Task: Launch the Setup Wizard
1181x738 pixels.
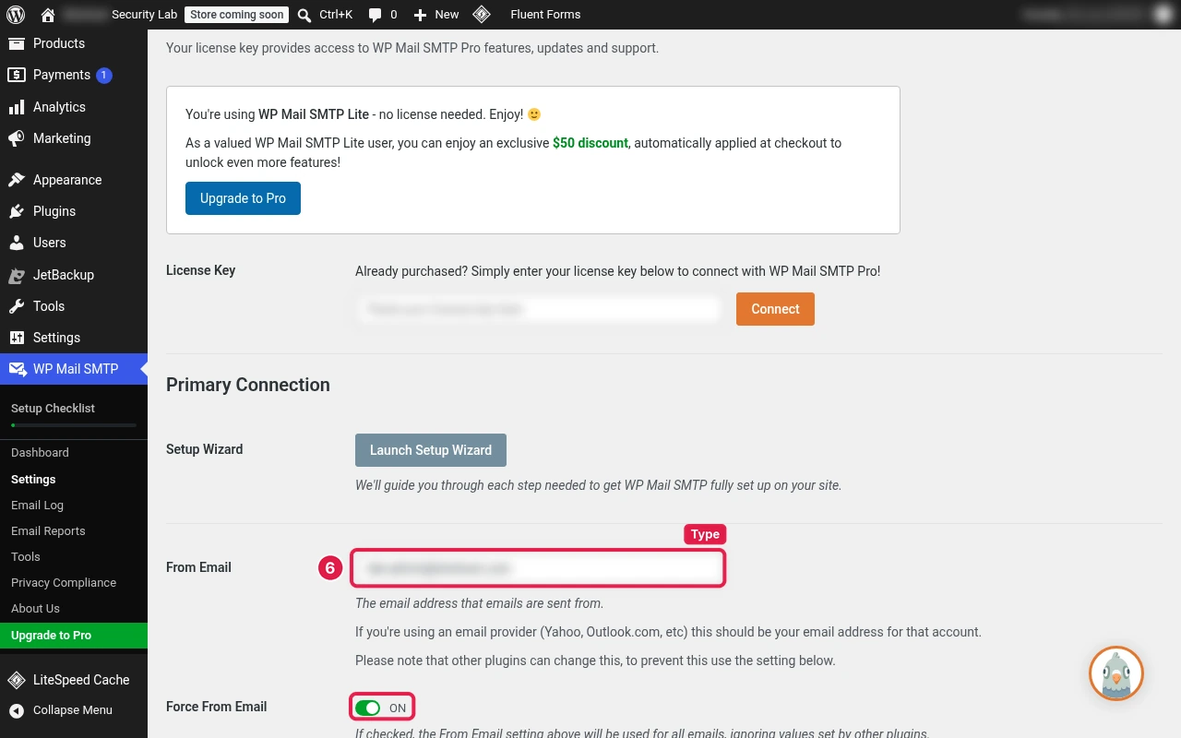Action: point(431,450)
